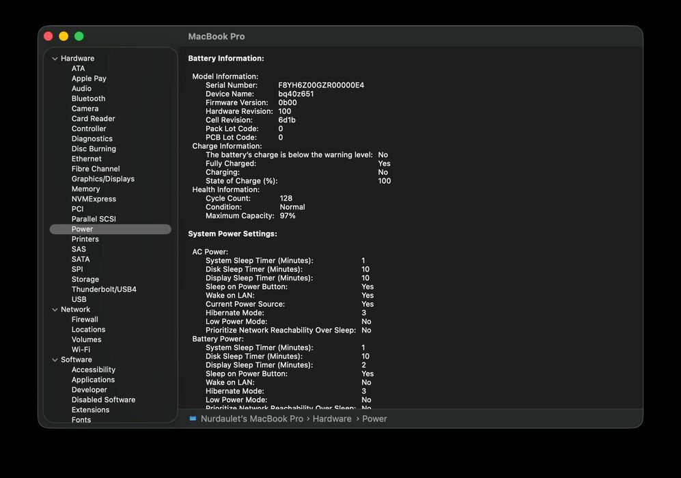Select SAS in the sidebar
This screenshot has width=681, height=478.
coord(79,249)
